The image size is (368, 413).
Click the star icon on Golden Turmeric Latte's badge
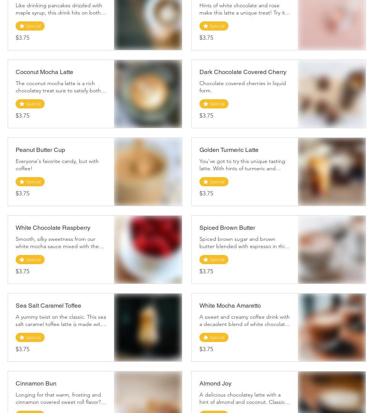click(x=206, y=182)
